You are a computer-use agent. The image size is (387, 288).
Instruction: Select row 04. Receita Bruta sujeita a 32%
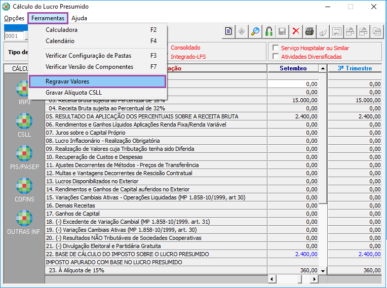pos(156,108)
